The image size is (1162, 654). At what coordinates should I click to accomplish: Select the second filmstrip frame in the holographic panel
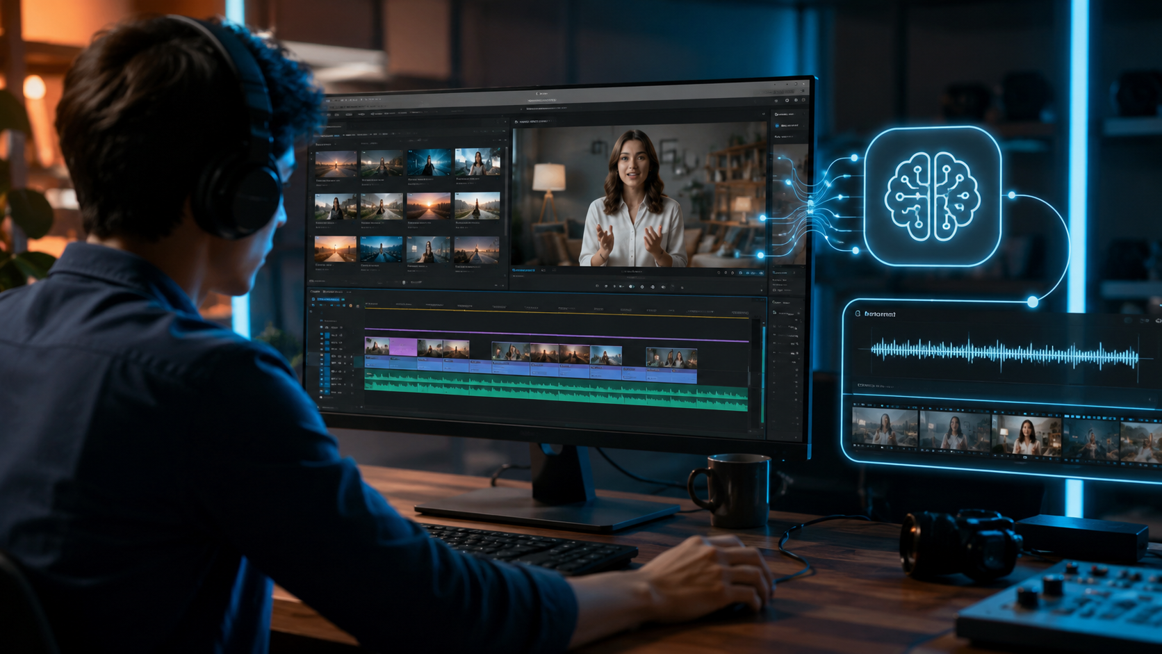[x=955, y=432]
